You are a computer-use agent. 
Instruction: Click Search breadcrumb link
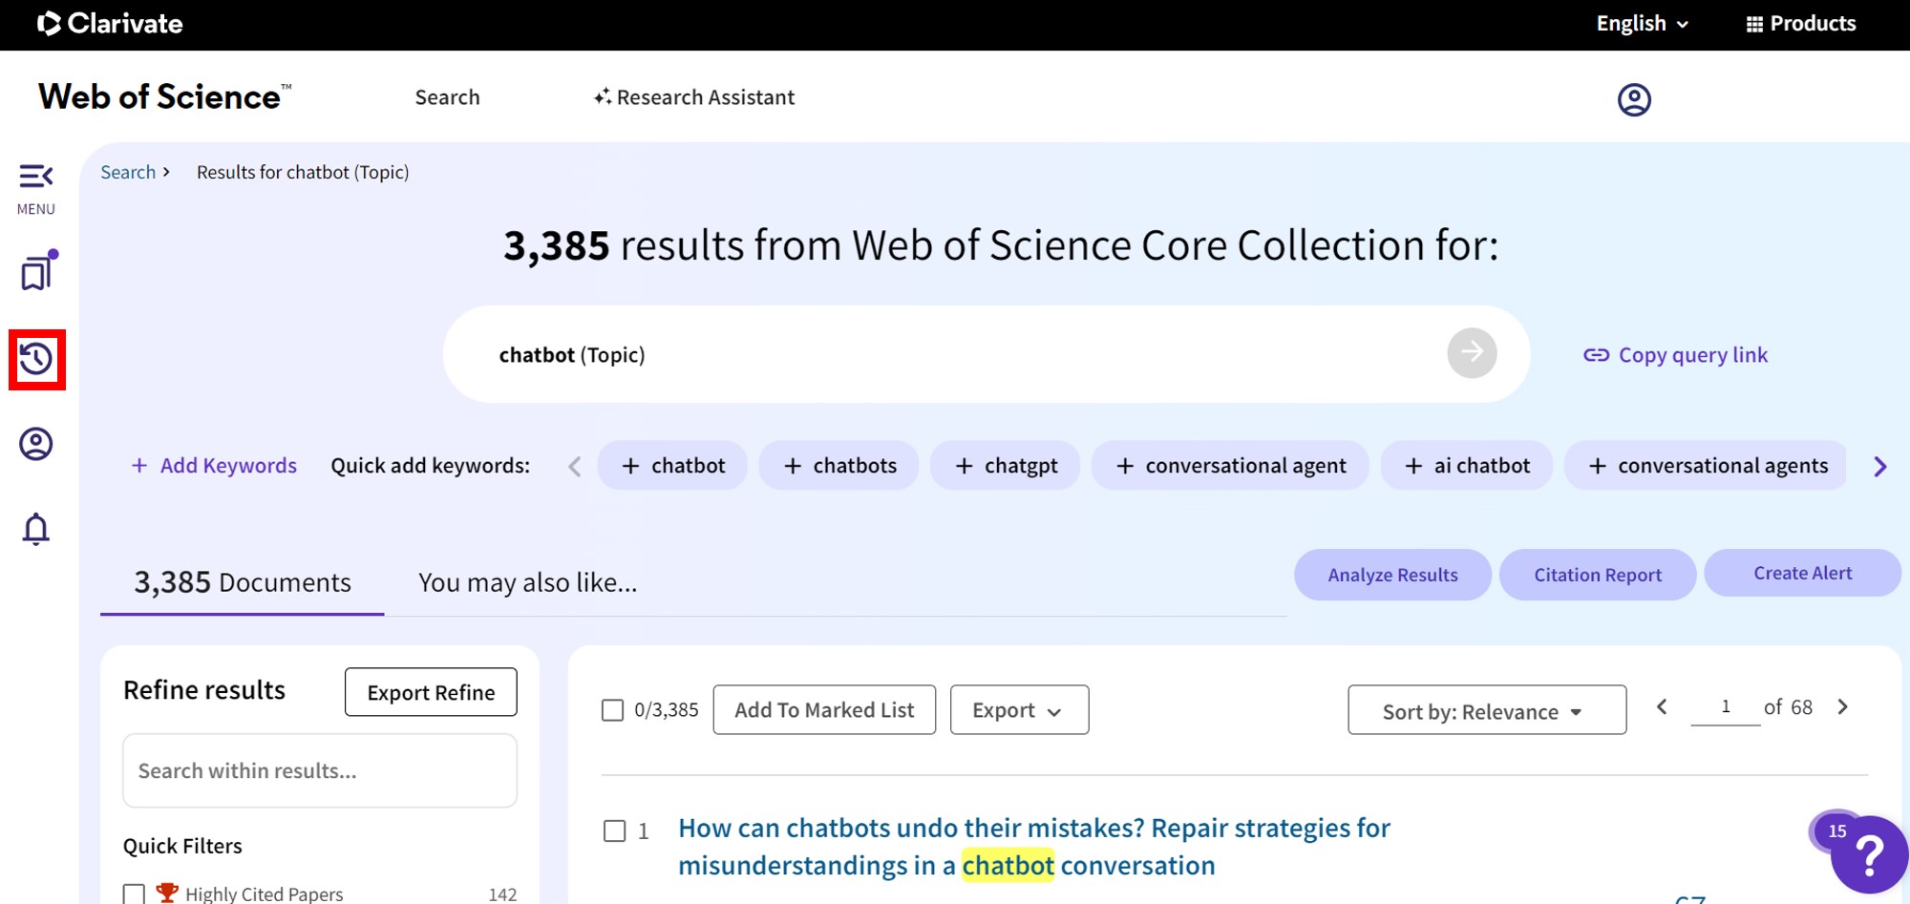(x=128, y=172)
